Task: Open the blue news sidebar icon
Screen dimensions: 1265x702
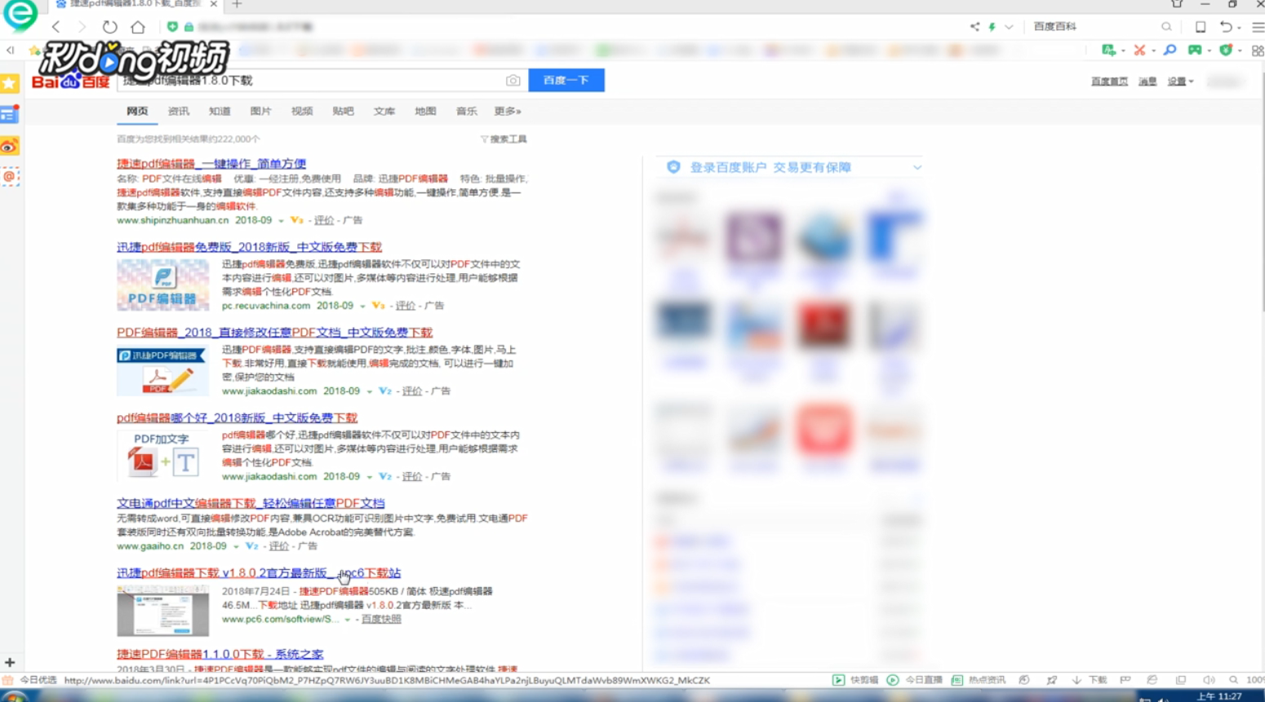Action: [10, 115]
